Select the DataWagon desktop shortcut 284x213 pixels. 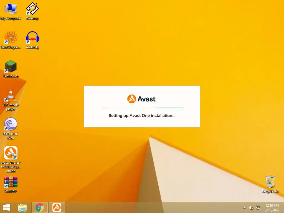pos(11,40)
